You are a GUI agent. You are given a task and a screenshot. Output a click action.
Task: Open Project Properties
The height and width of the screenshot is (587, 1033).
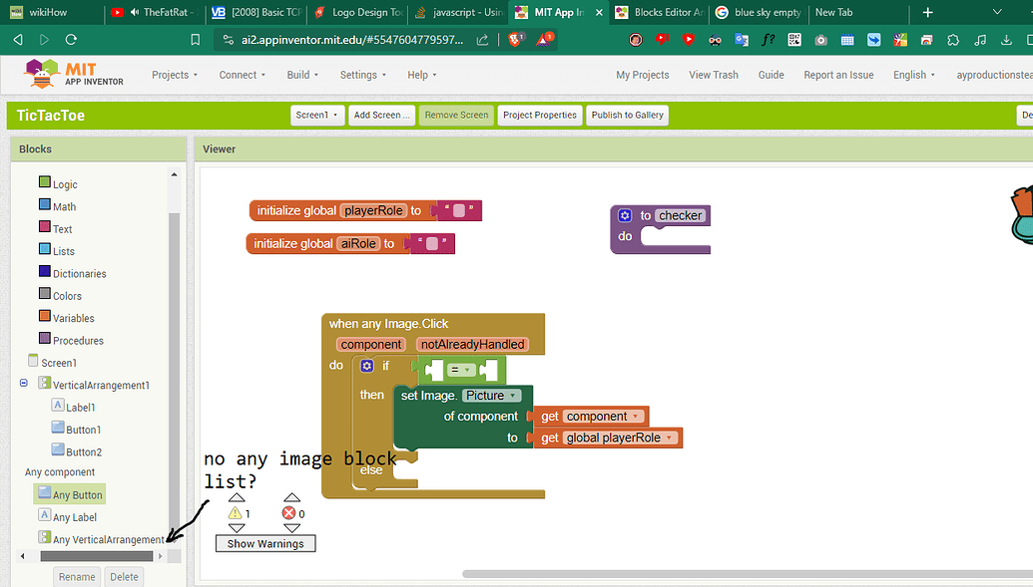(x=540, y=116)
